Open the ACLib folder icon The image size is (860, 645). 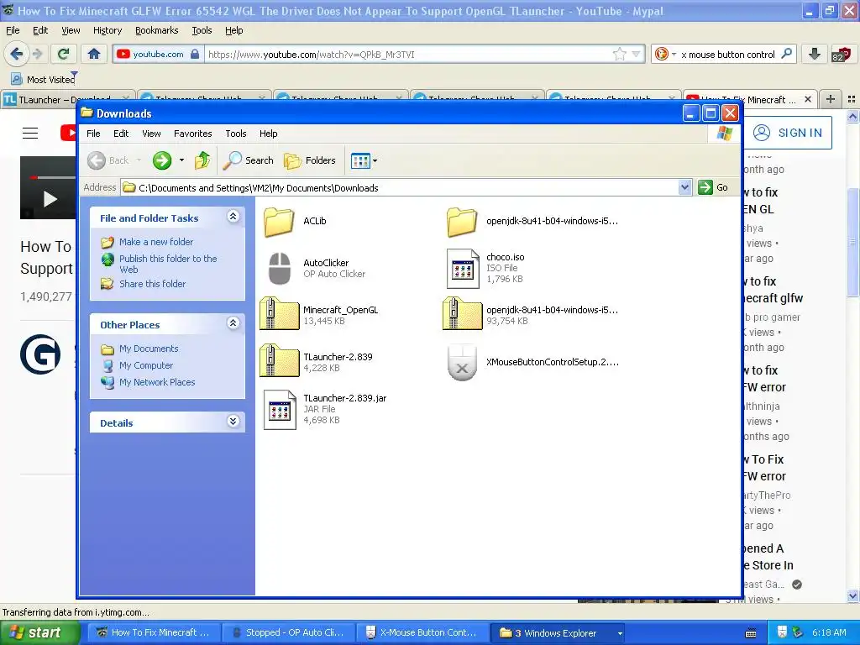coord(279,222)
